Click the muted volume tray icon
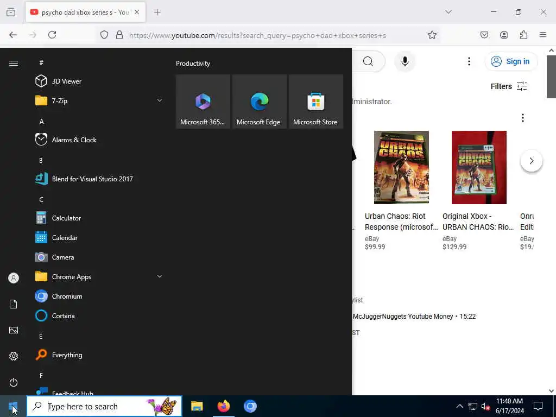The image size is (556, 417). coord(485,406)
